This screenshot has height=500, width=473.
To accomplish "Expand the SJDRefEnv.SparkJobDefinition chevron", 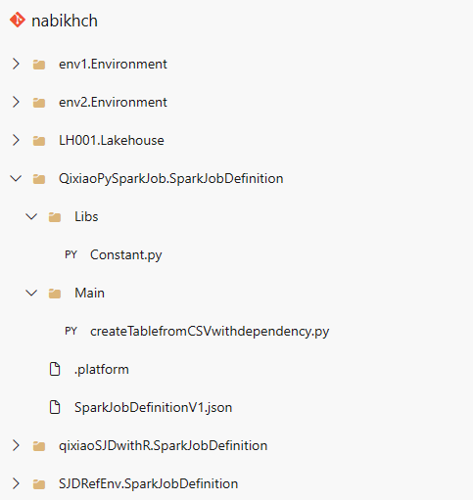I will (16, 483).
